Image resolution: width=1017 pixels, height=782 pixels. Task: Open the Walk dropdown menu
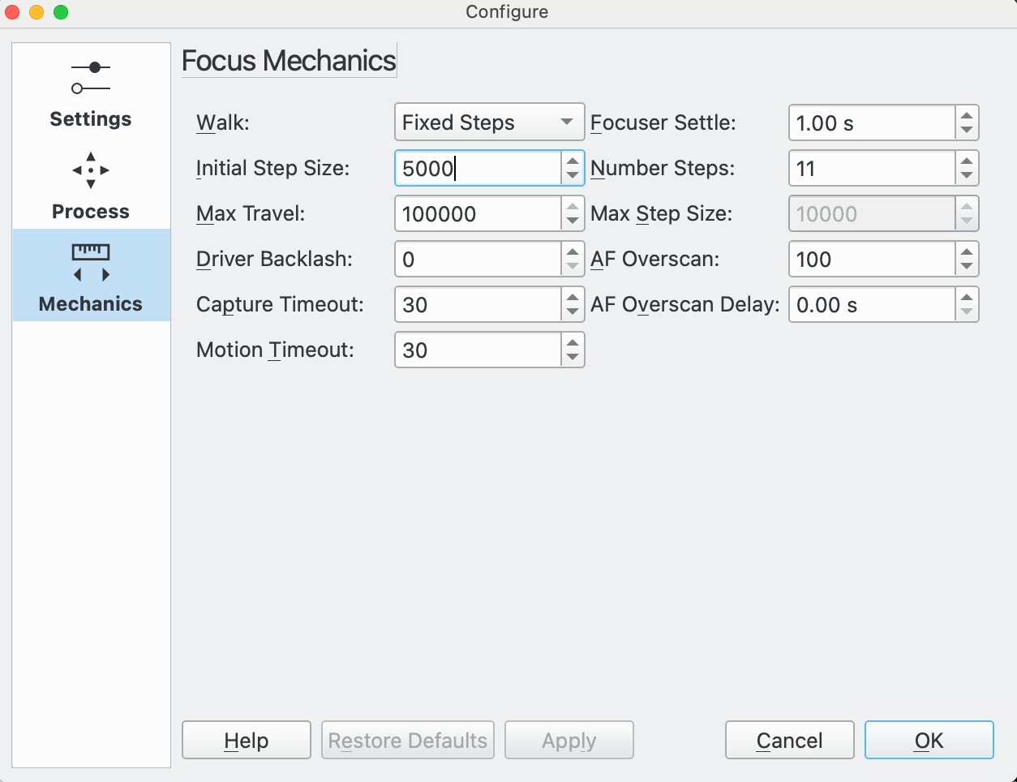(x=489, y=122)
